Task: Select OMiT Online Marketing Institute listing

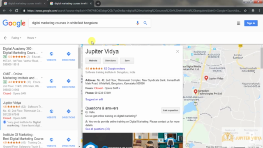Action: point(21,76)
